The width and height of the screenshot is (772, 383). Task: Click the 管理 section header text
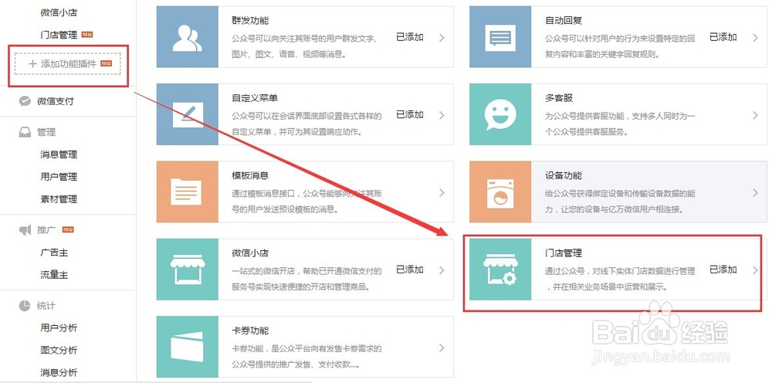(46, 132)
